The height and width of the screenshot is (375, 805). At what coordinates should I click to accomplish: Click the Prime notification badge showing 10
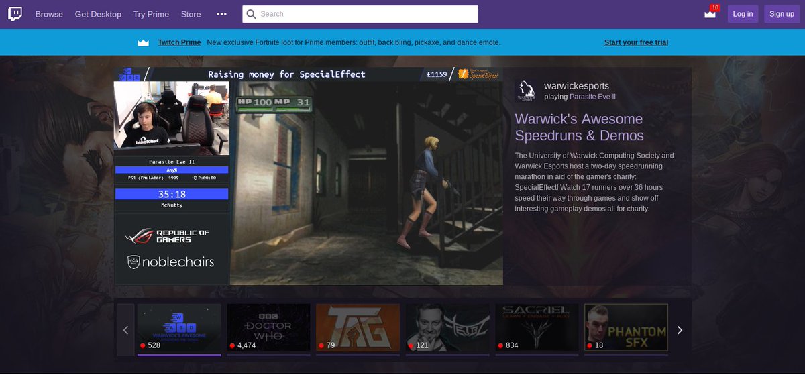(x=714, y=7)
